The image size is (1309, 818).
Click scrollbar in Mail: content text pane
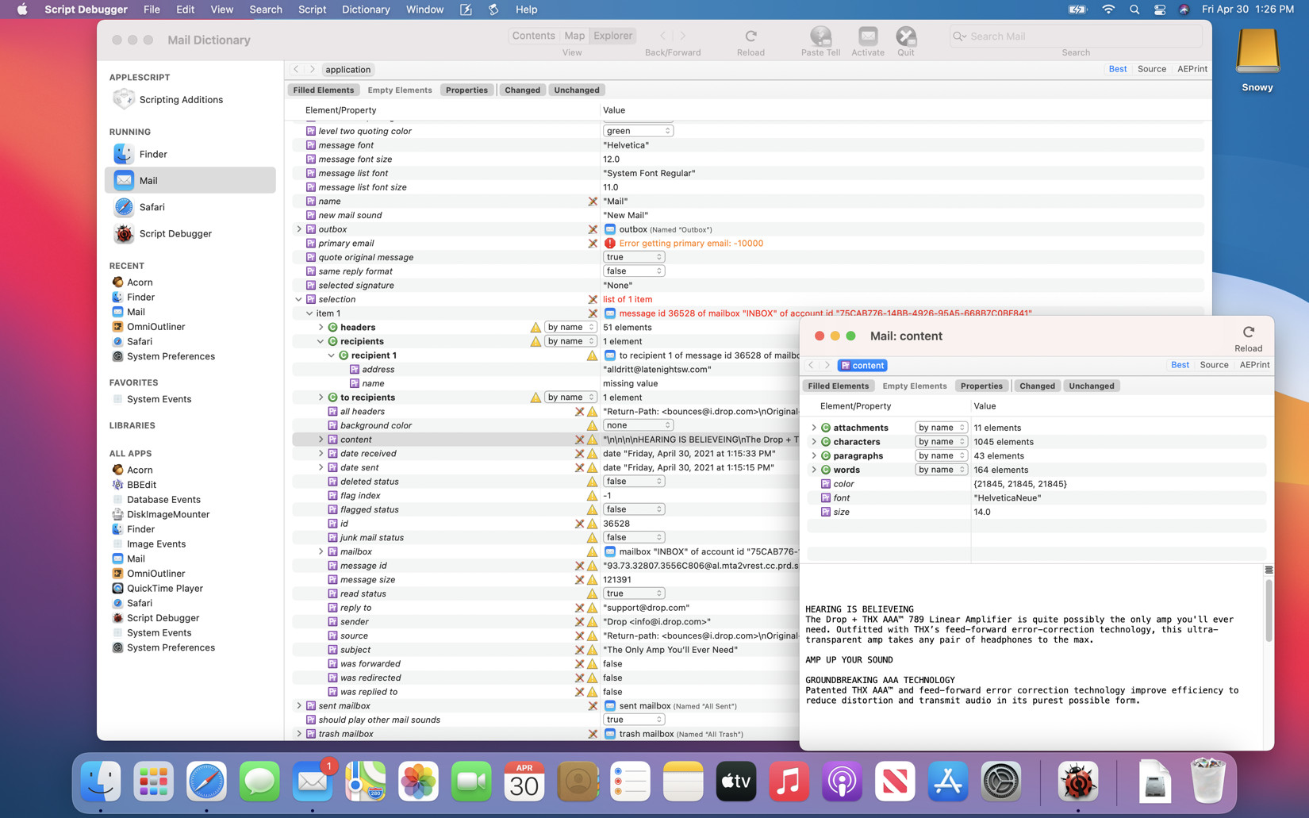click(x=1269, y=611)
